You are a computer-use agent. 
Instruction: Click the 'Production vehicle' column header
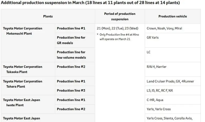click(x=173, y=16)
